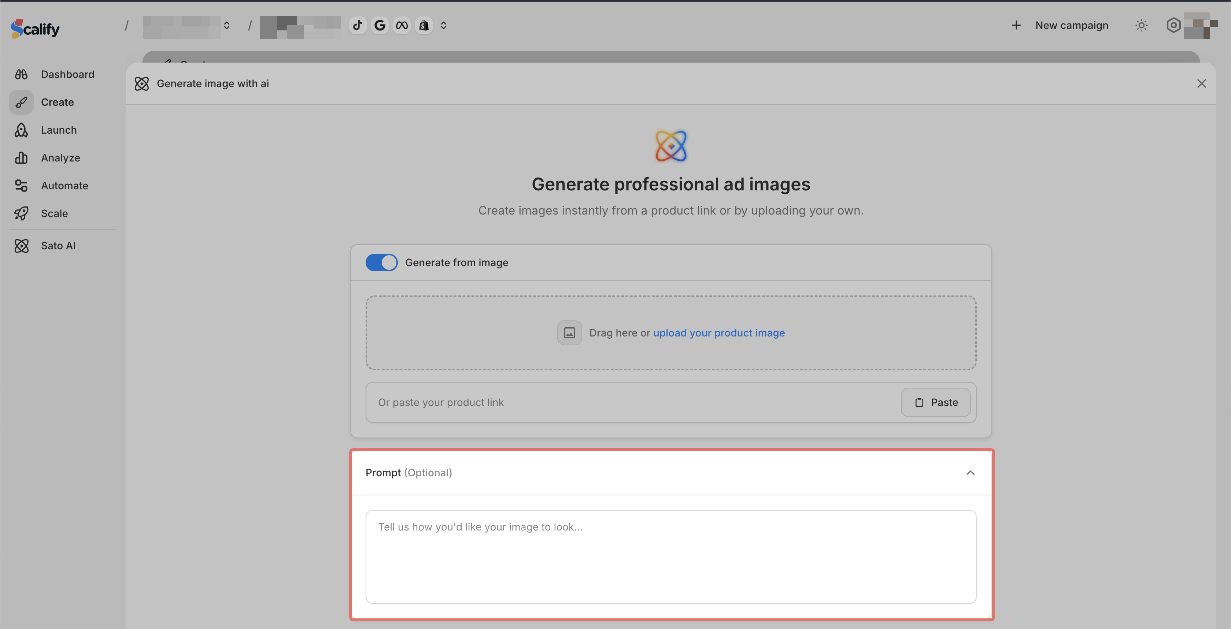Image resolution: width=1231 pixels, height=629 pixels.
Task: Collapse the Prompt section chevron
Action: 970,473
